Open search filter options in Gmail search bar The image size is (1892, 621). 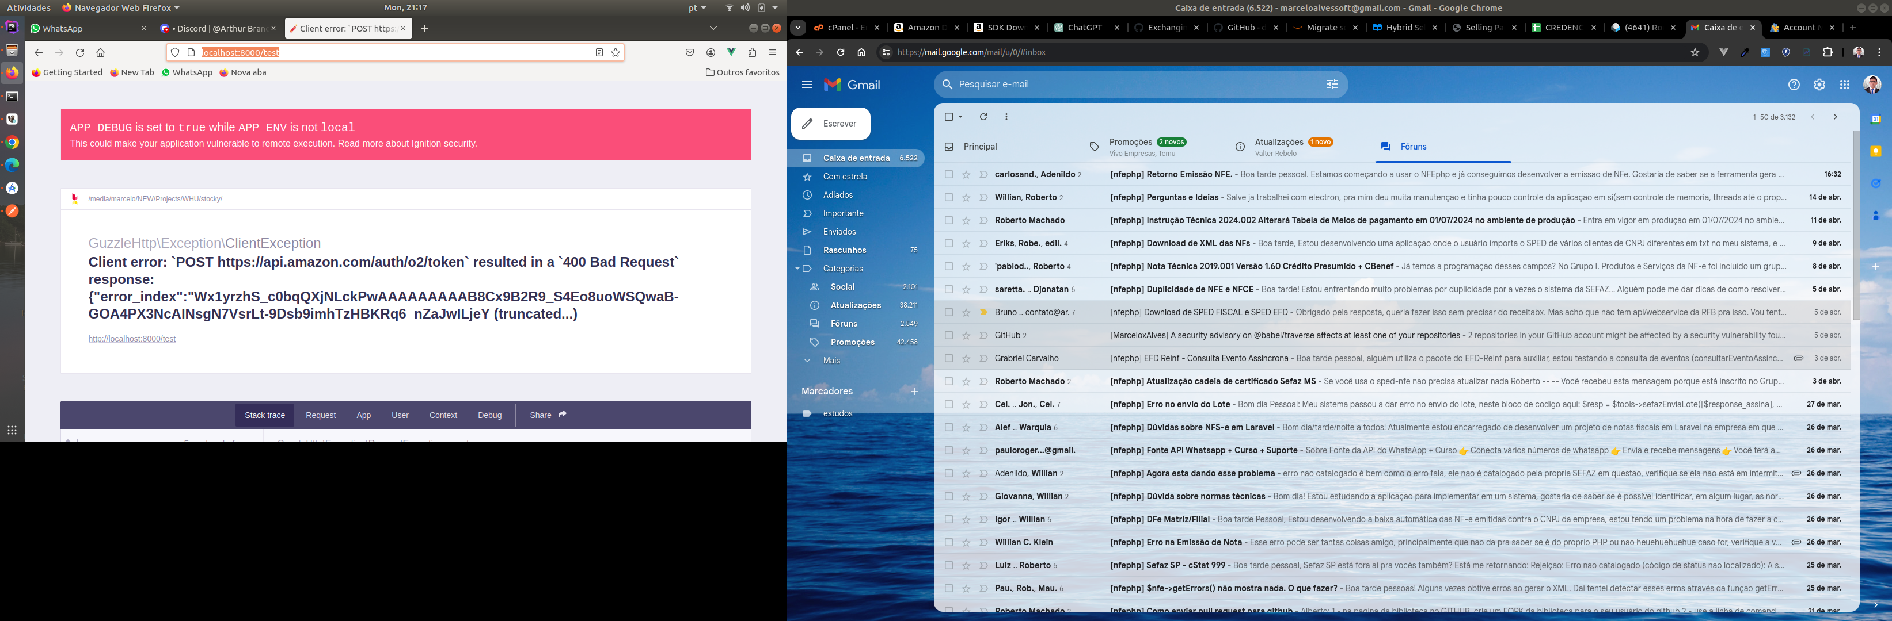pyautogui.click(x=1332, y=85)
